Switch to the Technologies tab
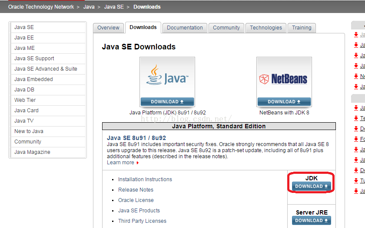This screenshot has height=228, width=365. [266, 28]
